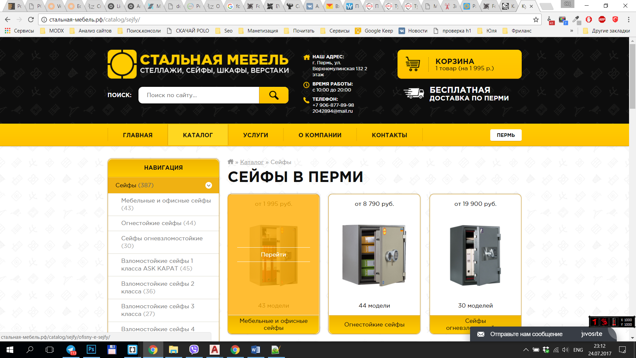Go to the КАТАЛОГ menu item
Screen dimensions: 636x358
click(x=198, y=135)
